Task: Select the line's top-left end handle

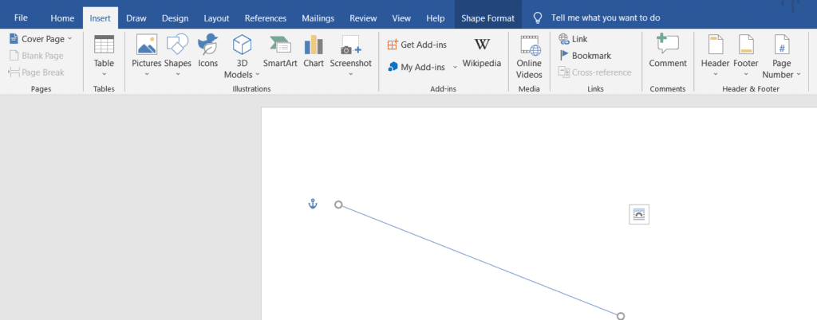Action: (338, 205)
